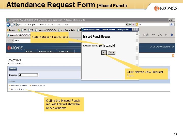Click the IE Forward arrow button
Screen dimensions: 183x137
pyautogui.click(x=12, y=25)
